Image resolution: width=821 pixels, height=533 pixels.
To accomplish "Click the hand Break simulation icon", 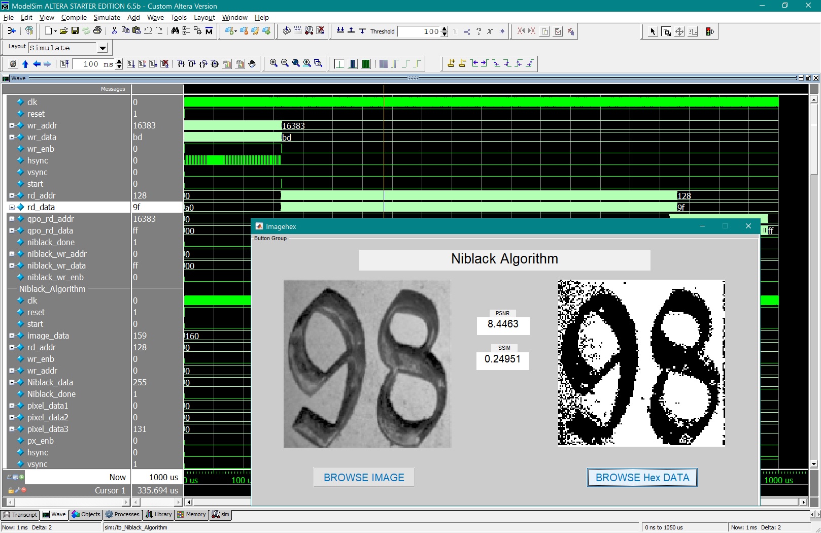I will [252, 64].
